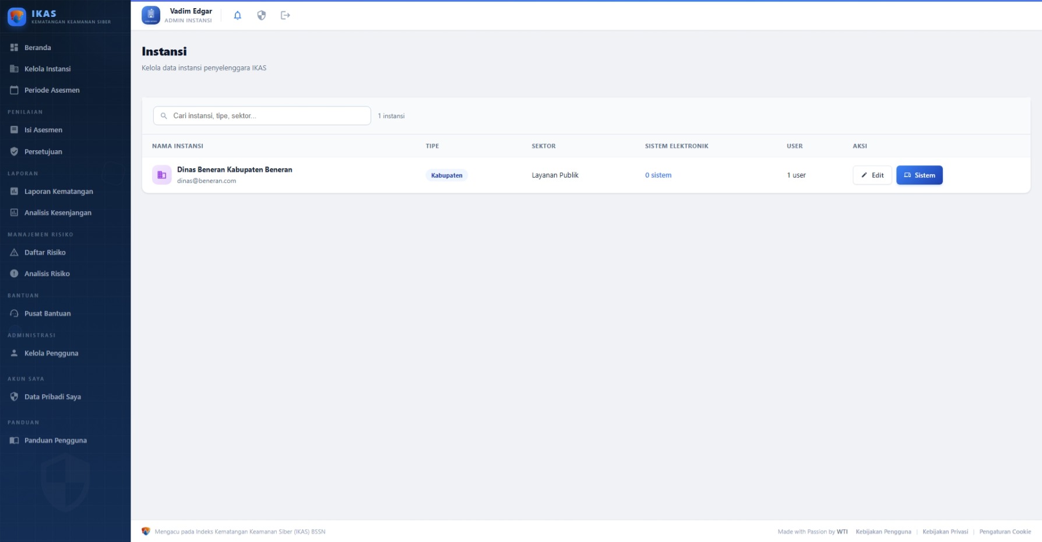Click the IKAS logo icon

click(x=17, y=17)
